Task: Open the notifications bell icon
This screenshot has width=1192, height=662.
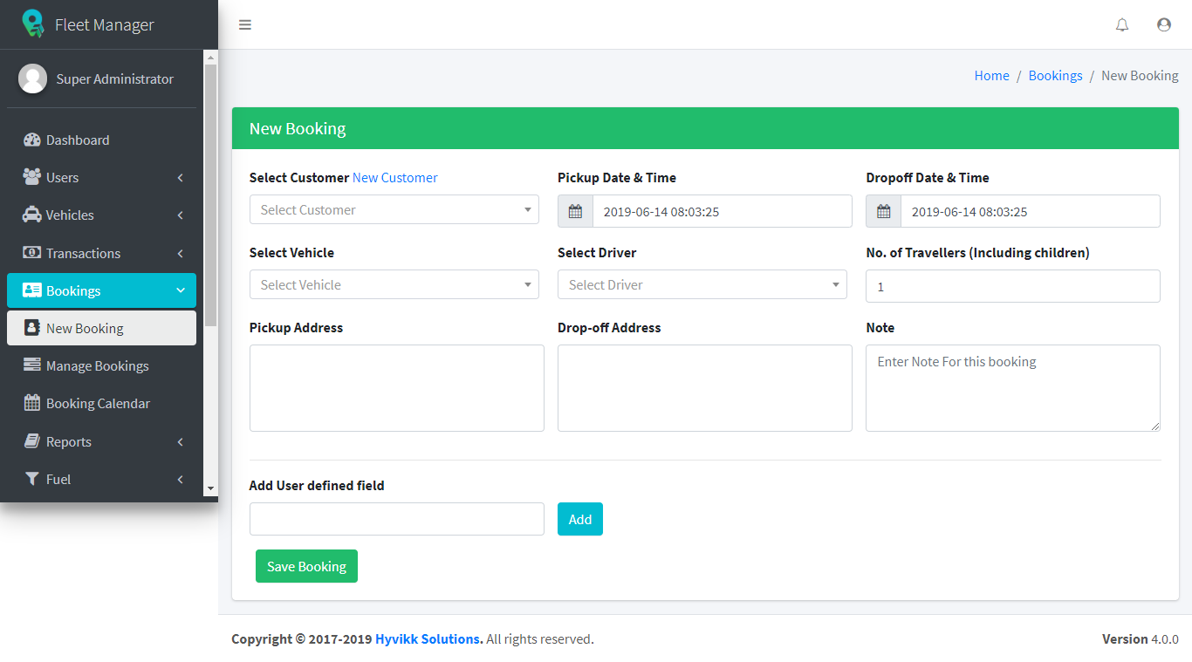Action: point(1122,25)
